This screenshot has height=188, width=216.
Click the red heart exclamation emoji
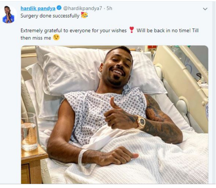[x=132, y=30]
